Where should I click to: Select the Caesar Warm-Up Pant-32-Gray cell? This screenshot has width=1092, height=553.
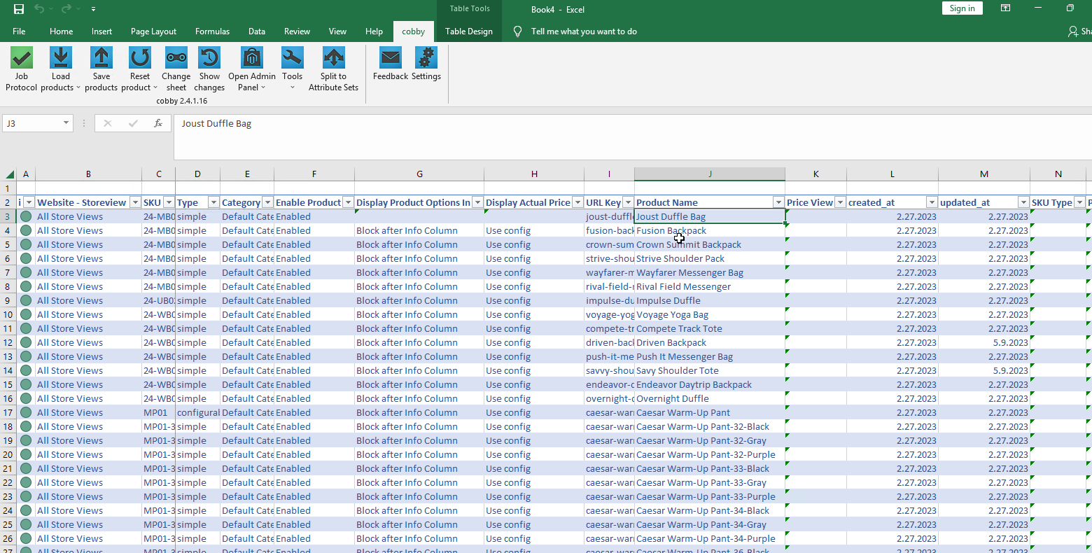[x=710, y=440]
